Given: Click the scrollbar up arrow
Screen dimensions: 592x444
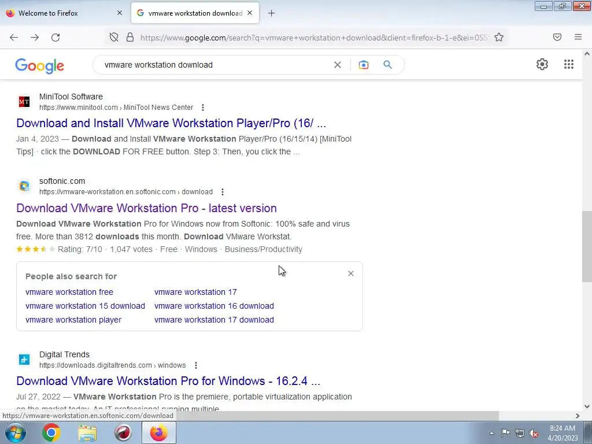Looking at the screenshot, I should (587, 54).
